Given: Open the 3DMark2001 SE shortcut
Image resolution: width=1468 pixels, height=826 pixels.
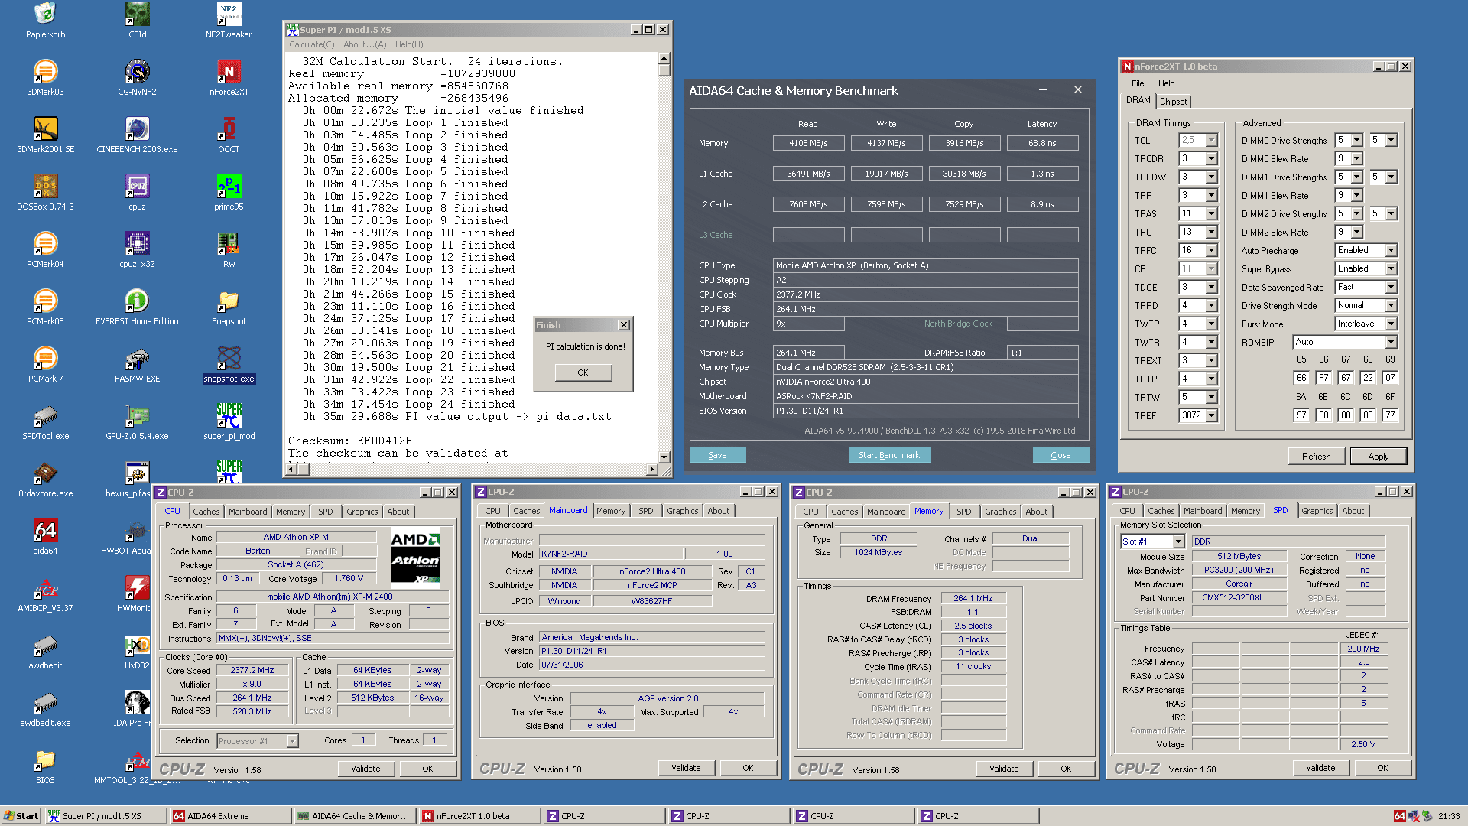Looking at the screenshot, I should pyautogui.click(x=45, y=135).
